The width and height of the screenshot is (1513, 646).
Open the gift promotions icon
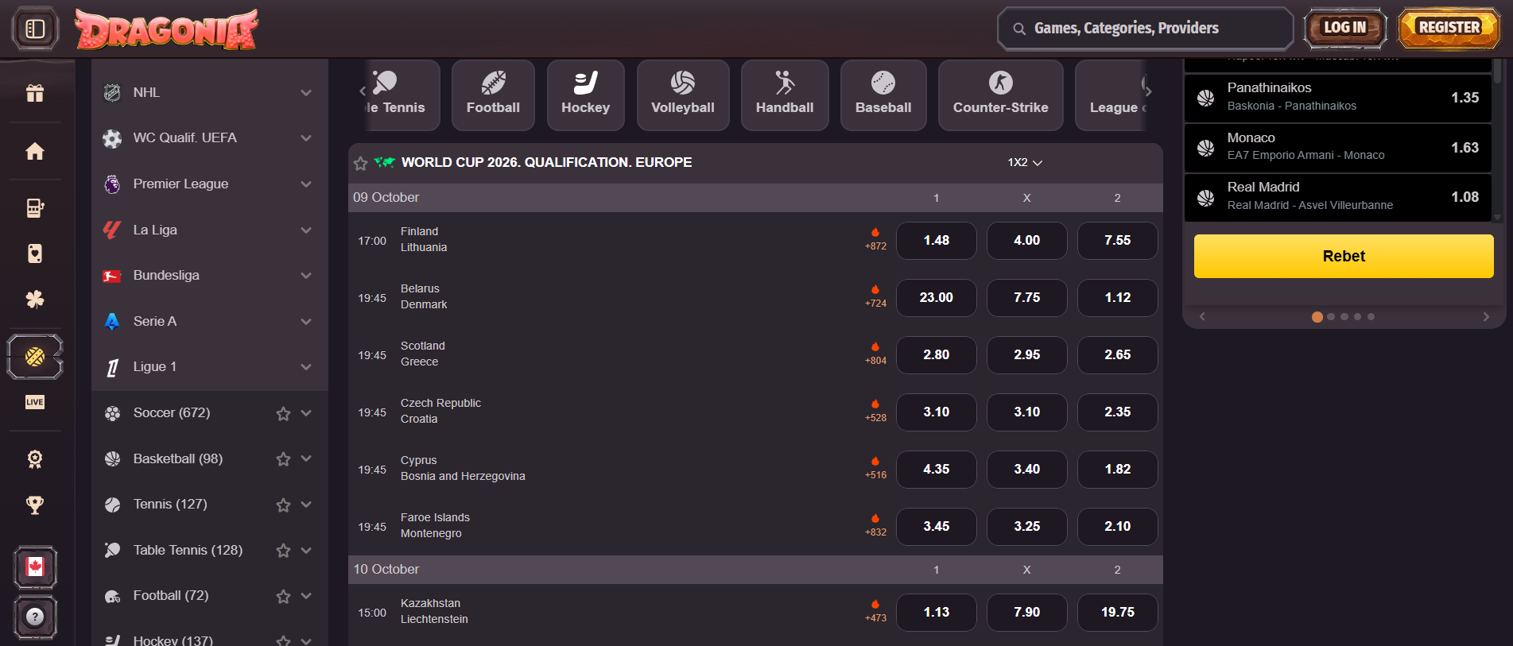point(35,93)
